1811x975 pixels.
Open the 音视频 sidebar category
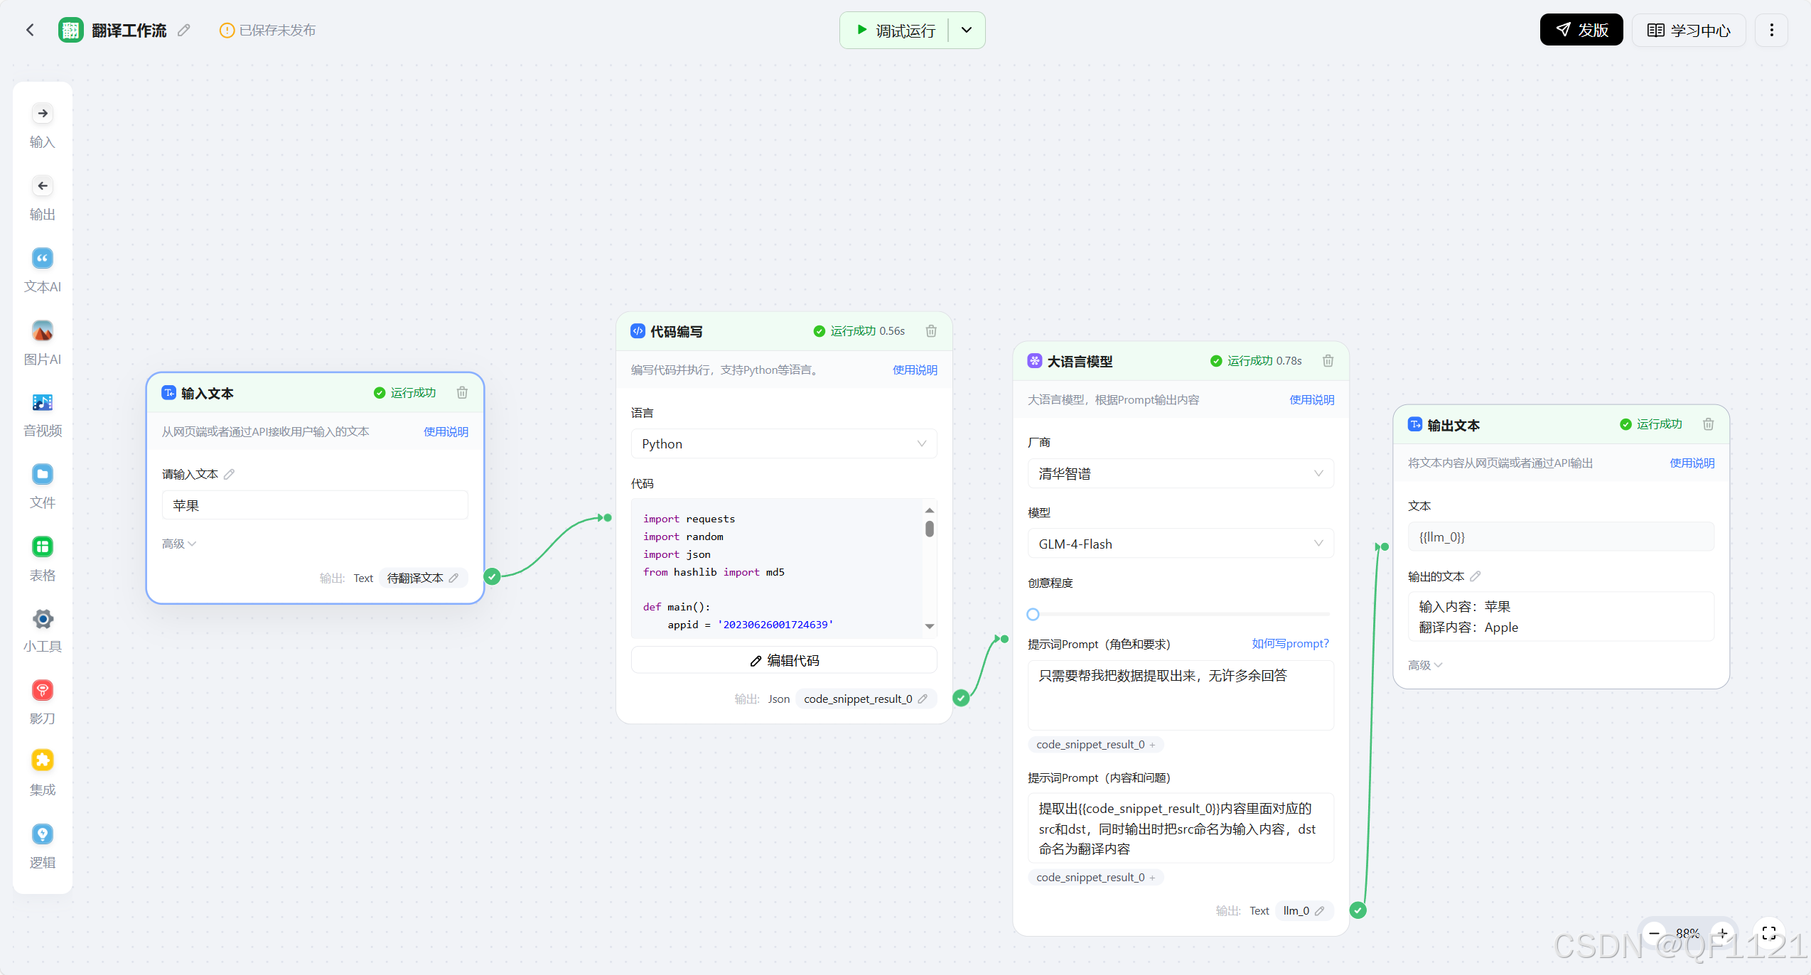(x=43, y=404)
